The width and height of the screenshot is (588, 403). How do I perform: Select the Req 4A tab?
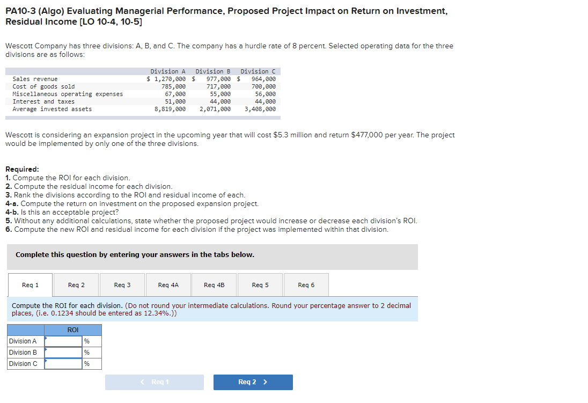coord(168,285)
